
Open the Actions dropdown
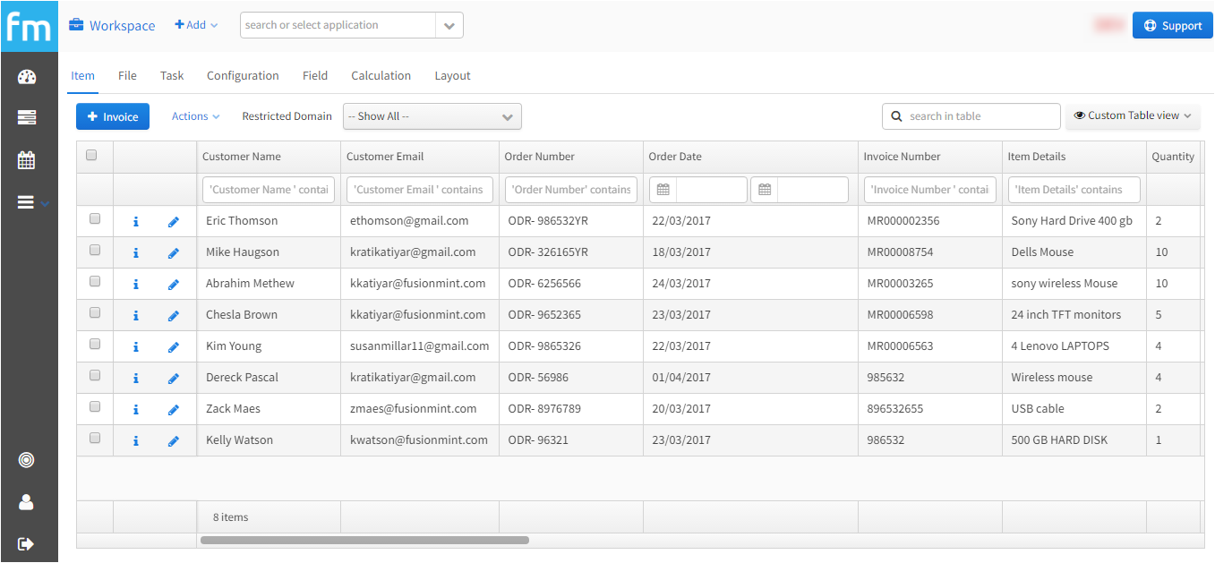[195, 116]
